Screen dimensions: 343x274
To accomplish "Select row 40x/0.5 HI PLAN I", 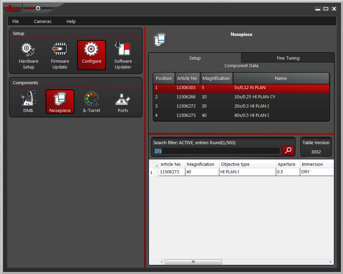I will coord(241,115).
